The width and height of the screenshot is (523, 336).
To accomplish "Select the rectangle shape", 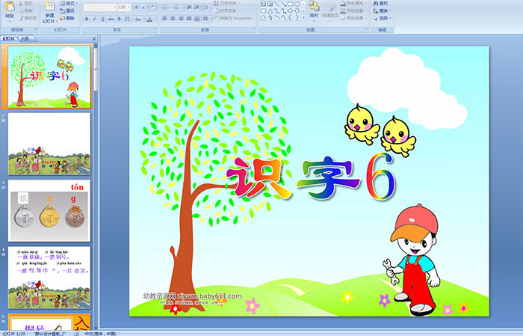I will [x=290, y=4].
